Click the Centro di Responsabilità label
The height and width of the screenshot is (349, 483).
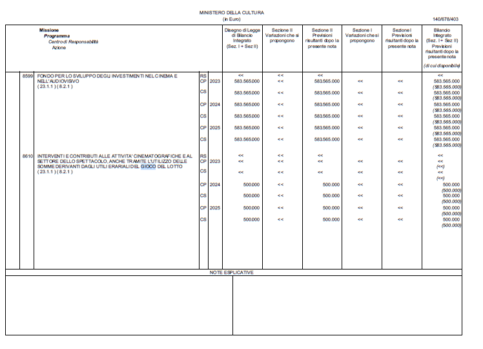point(73,42)
